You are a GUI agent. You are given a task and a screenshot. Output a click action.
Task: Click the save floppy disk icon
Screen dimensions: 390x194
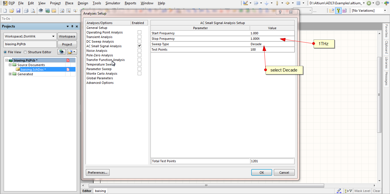[x=18, y=11]
